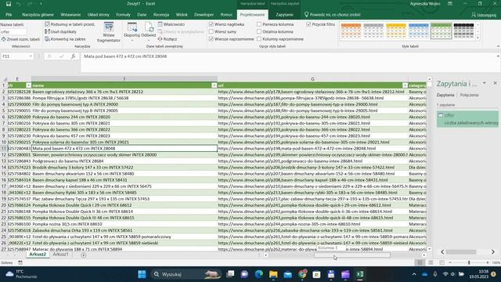501x282 pixels.
Task: Open Formuły ribbon tab
Action: coord(124,15)
